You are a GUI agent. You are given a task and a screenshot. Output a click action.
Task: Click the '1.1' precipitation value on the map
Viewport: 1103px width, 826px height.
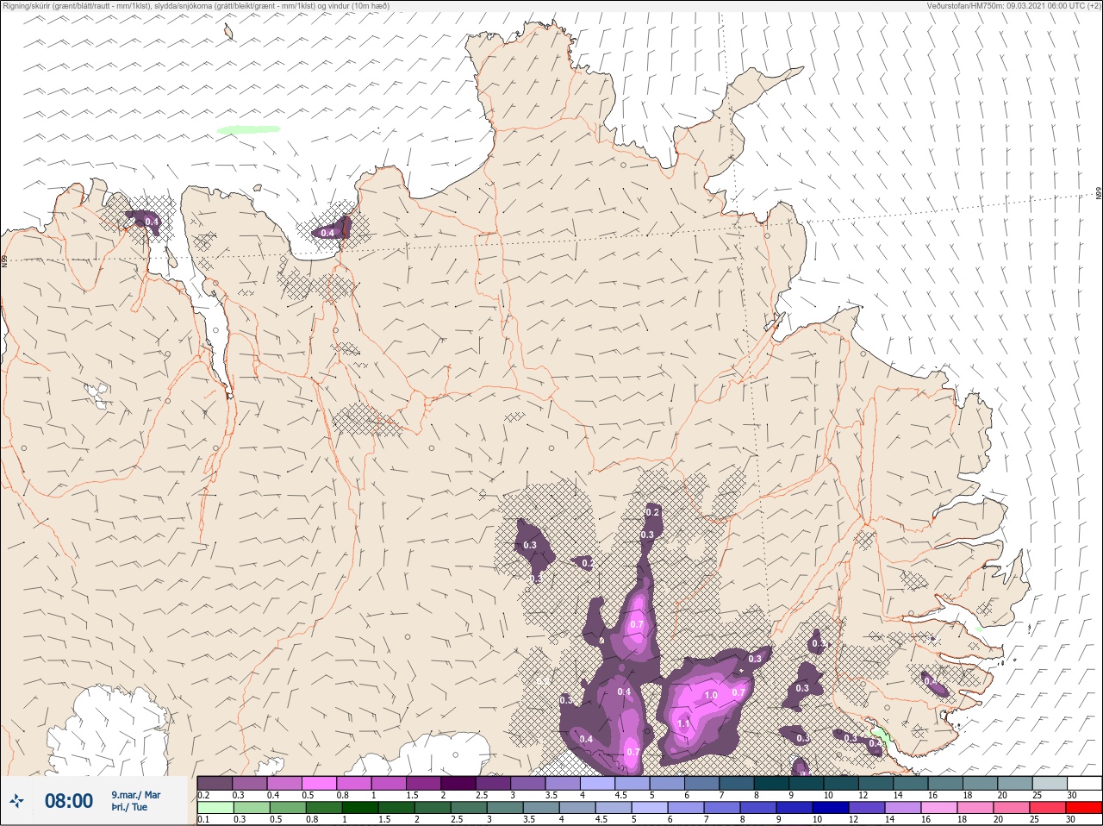(684, 723)
